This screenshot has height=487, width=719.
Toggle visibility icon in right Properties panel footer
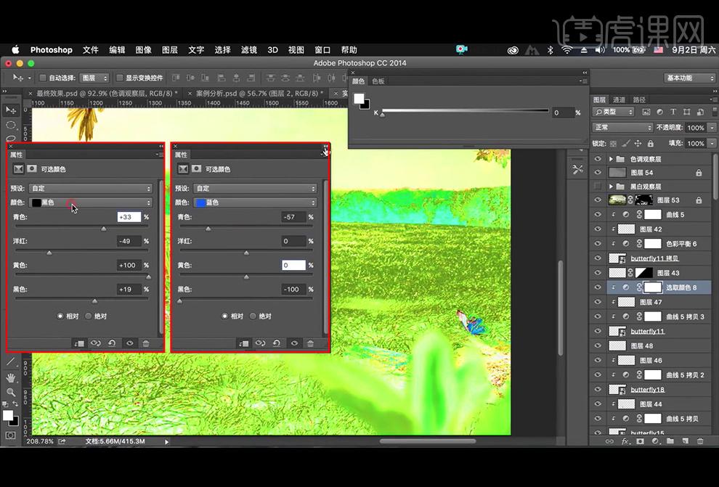point(294,343)
